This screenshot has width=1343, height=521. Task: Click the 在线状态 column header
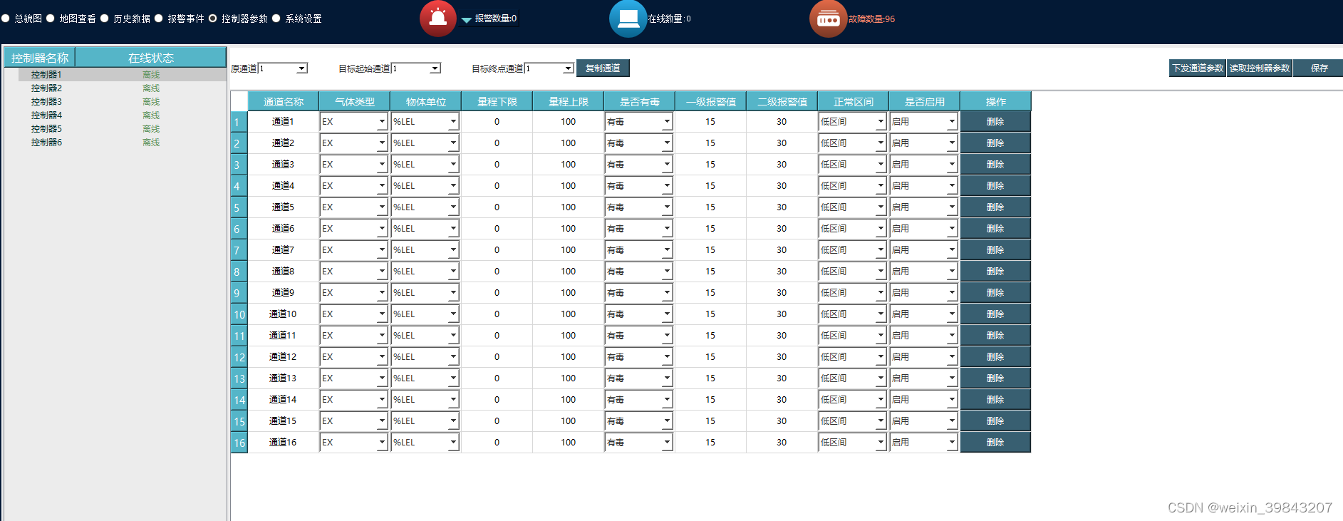[151, 58]
